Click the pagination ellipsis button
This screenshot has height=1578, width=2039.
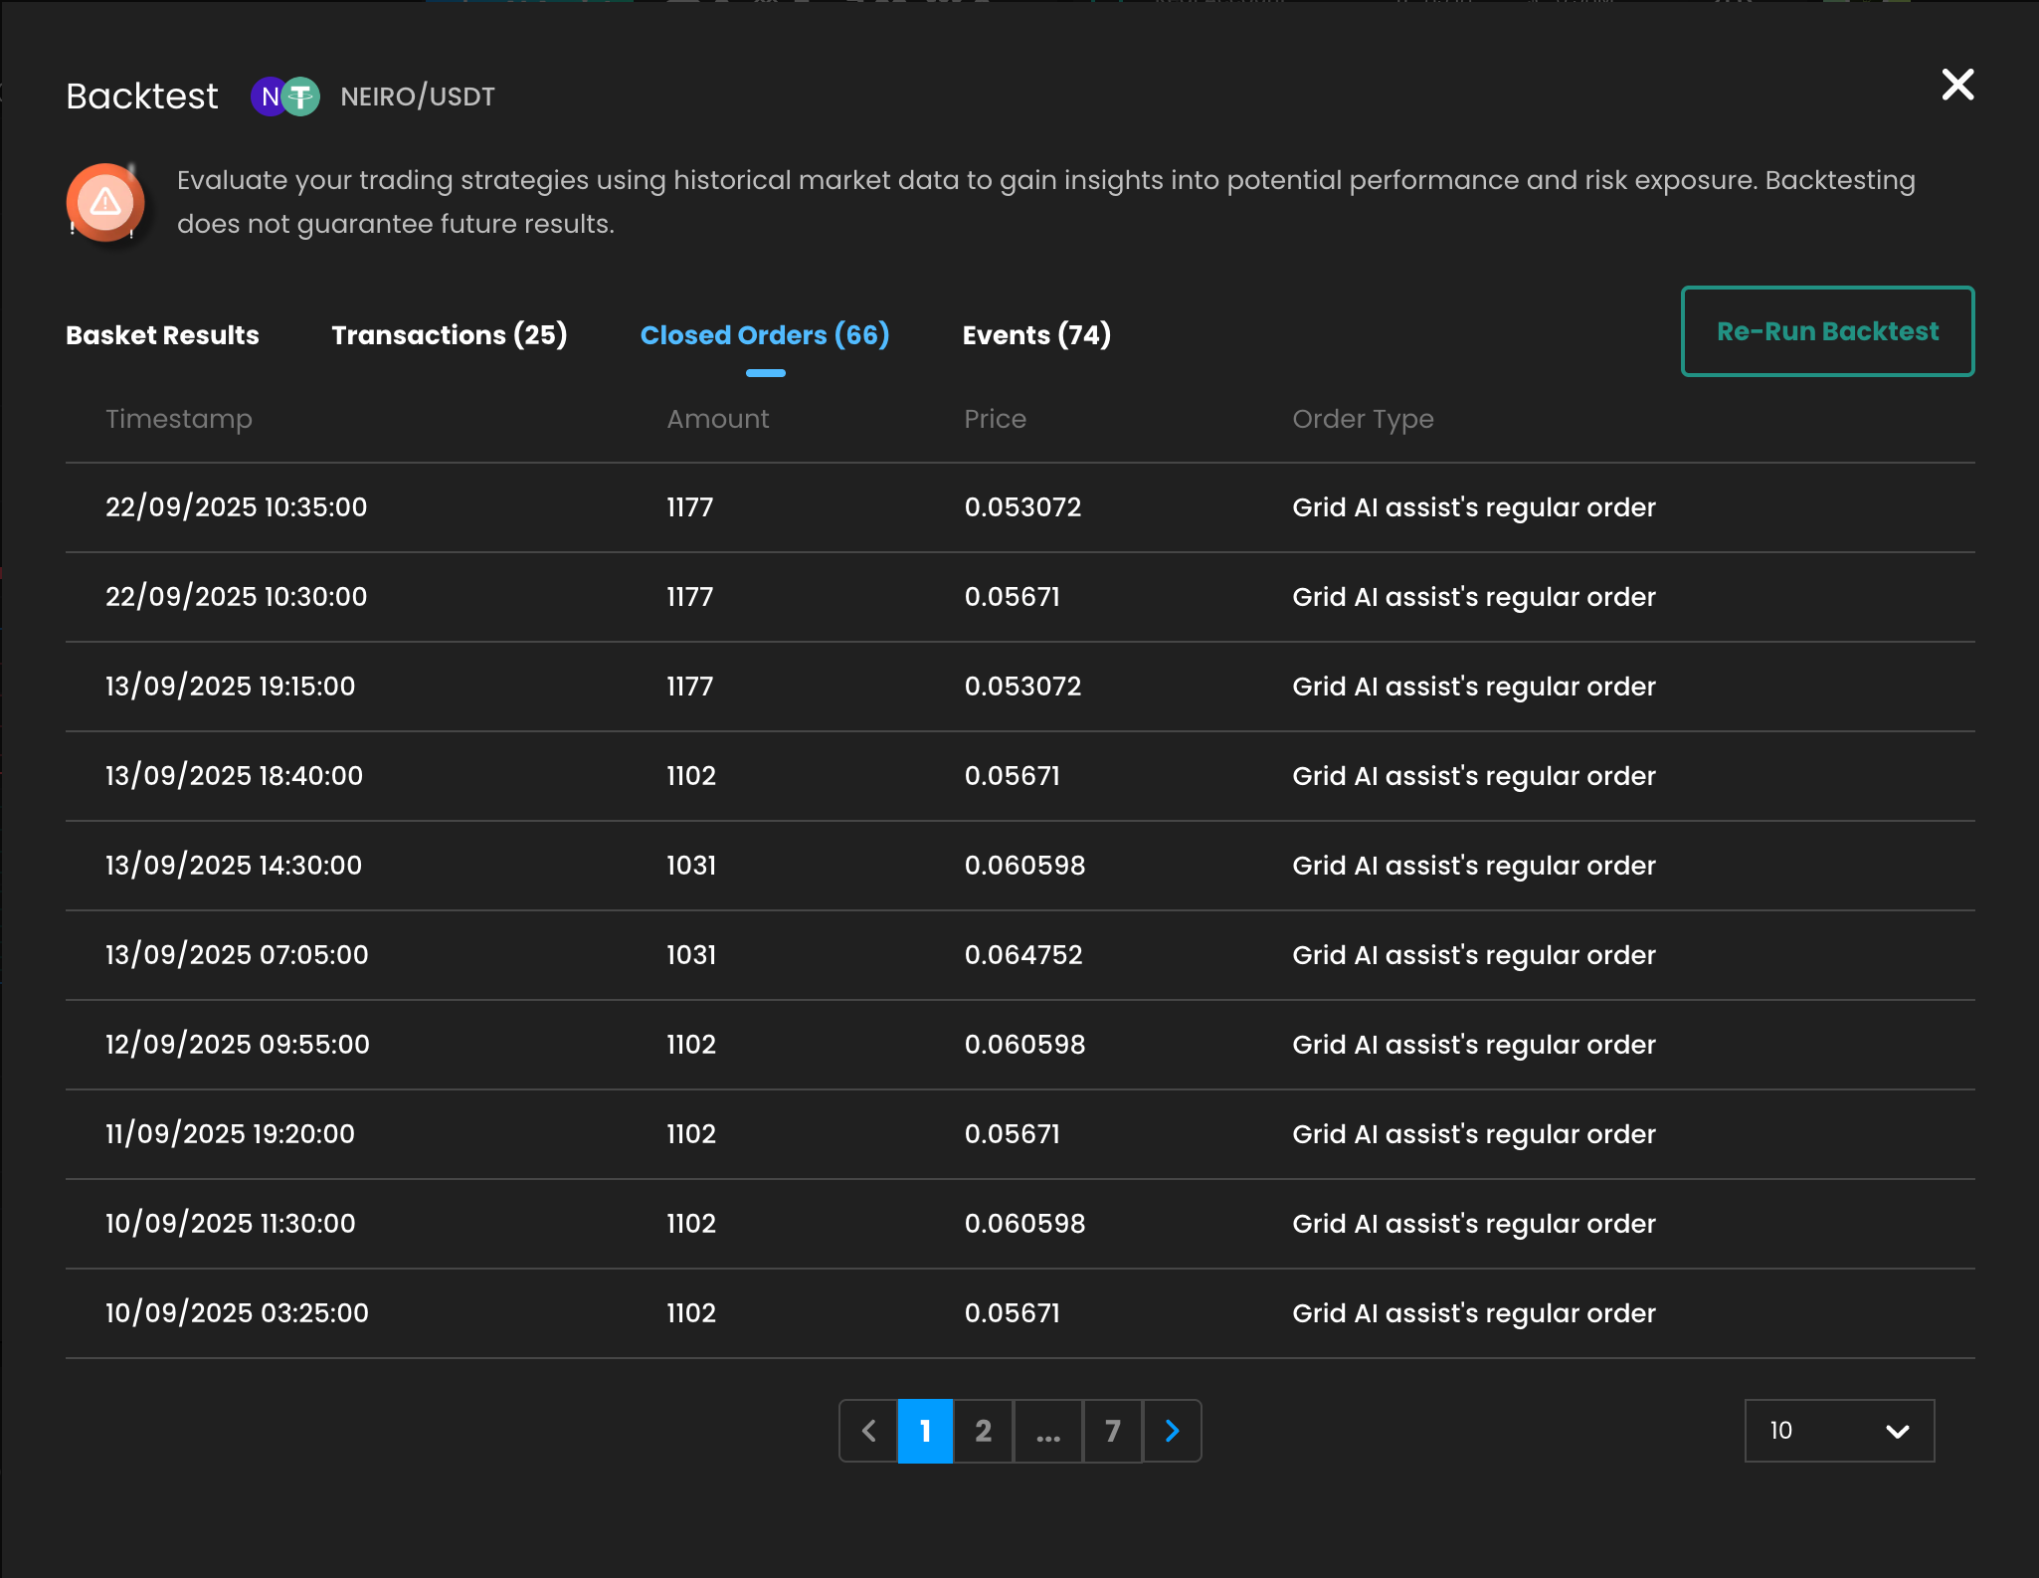(1047, 1431)
